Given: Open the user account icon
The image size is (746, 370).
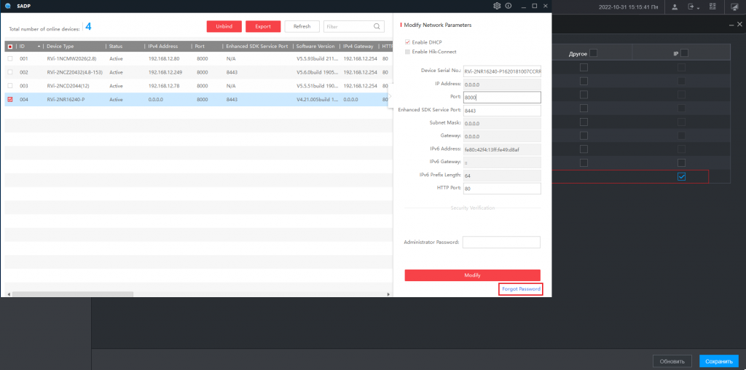Looking at the screenshot, I should pyautogui.click(x=674, y=7).
